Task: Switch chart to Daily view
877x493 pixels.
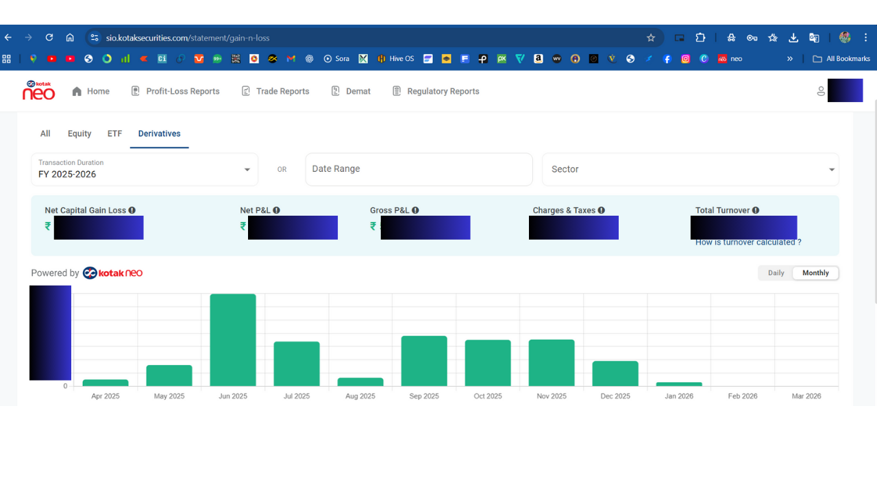Action: [776, 273]
